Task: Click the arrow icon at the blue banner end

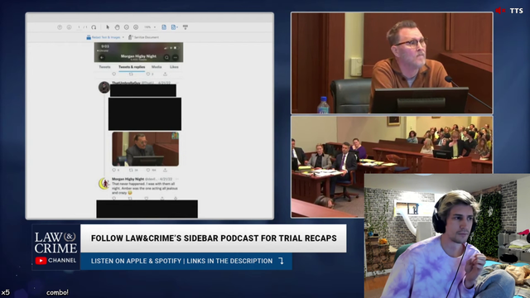Action: tap(281, 261)
